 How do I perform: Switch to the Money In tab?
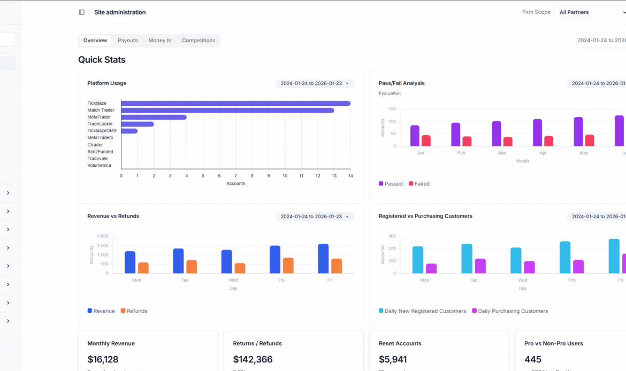click(x=160, y=41)
